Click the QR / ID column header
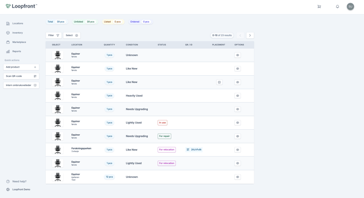Screen dimensions: 364x198 pos(189,45)
